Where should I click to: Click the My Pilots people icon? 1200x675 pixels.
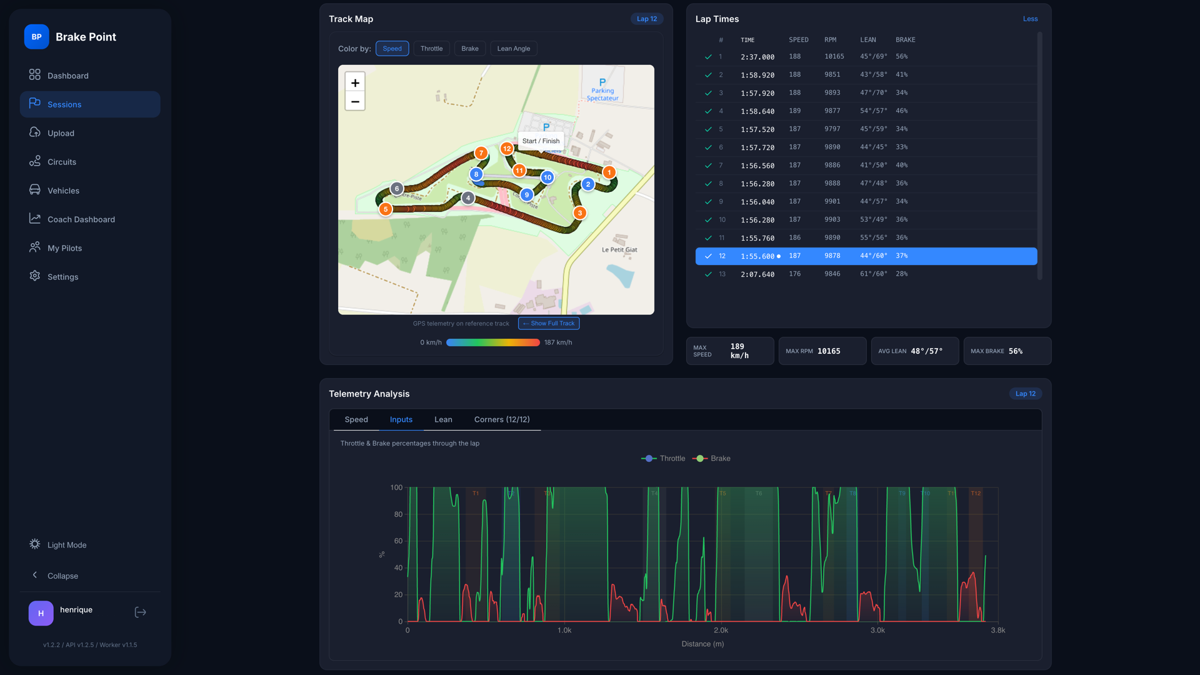pos(34,247)
